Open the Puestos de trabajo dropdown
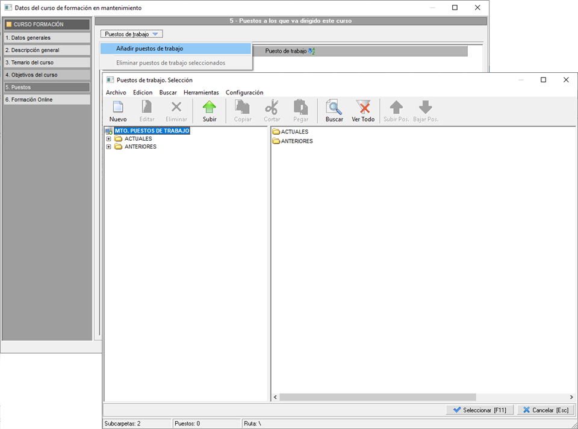Viewport: 578px width, 429px height. [x=131, y=34]
